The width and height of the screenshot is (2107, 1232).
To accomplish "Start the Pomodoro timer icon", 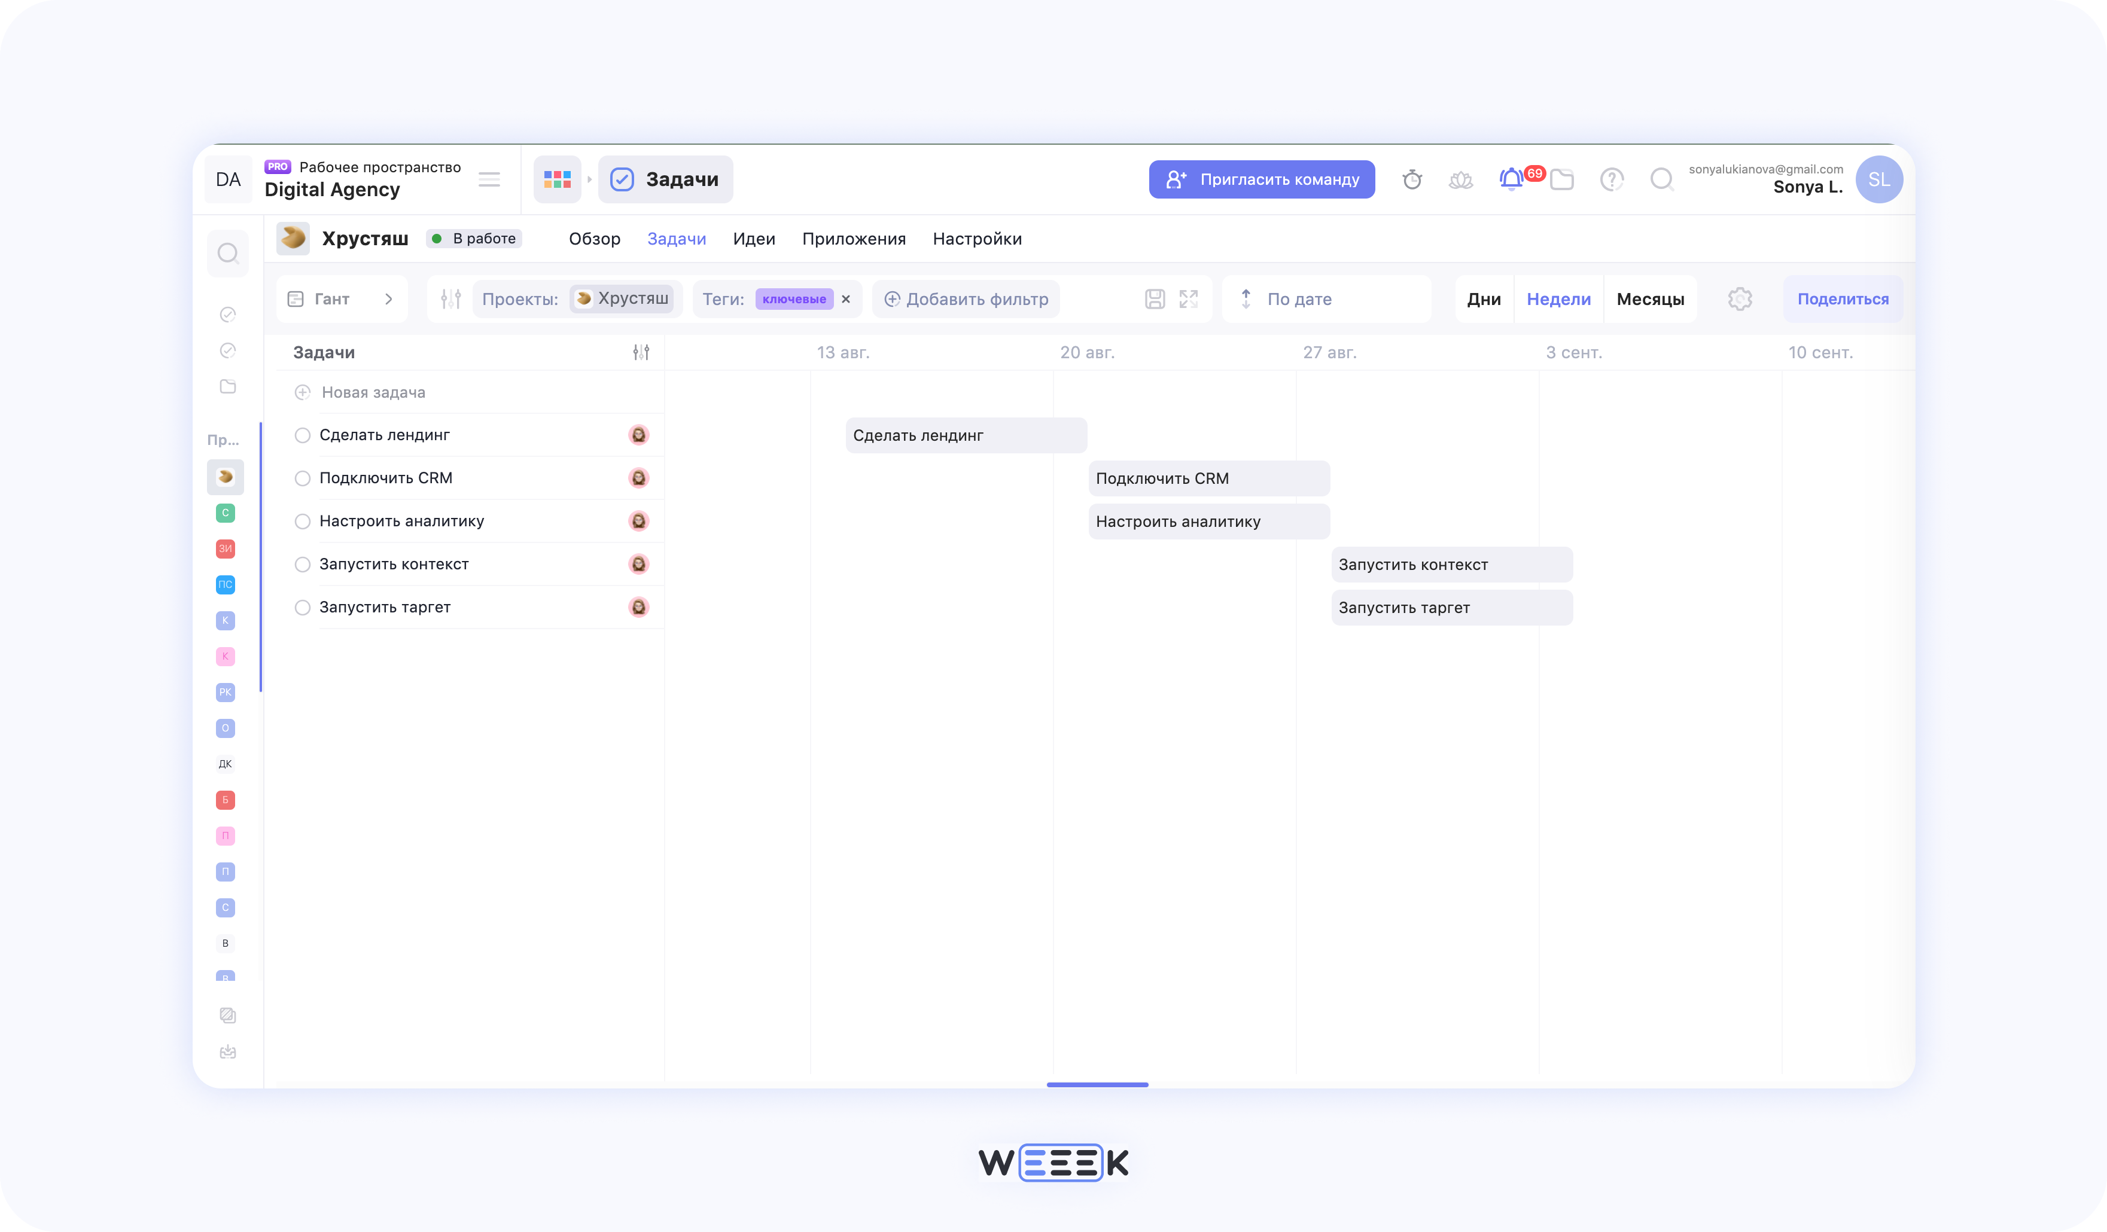I will point(1413,179).
